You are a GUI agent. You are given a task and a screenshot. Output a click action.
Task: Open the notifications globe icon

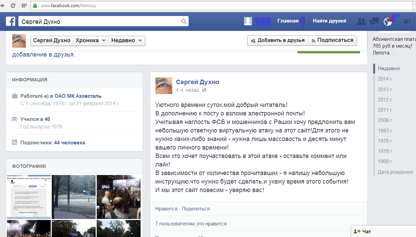[x=388, y=21]
